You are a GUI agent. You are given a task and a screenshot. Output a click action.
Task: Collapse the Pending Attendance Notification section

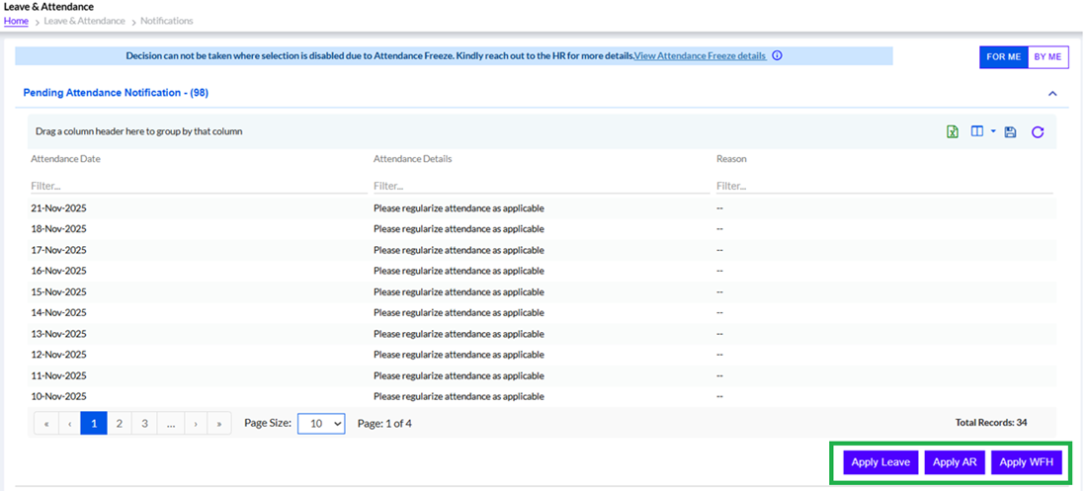(1052, 93)
